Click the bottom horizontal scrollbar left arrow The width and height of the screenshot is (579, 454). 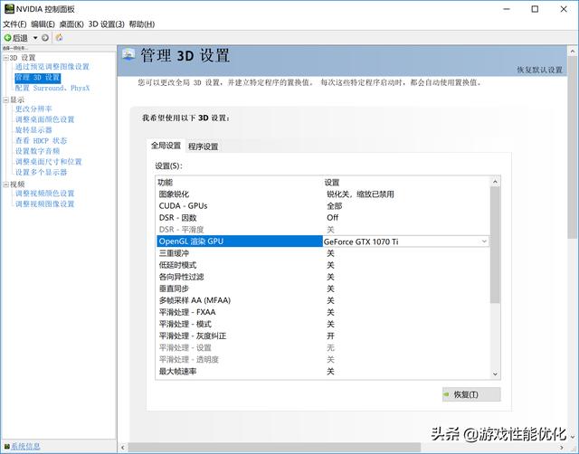click(123, 448)
